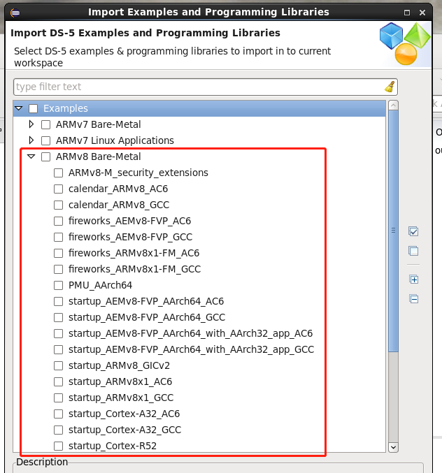Select the ARMv7 Linux Applications label
This screenshot has height=473, width=442.
pyautogui.click(x=115, y=140)
